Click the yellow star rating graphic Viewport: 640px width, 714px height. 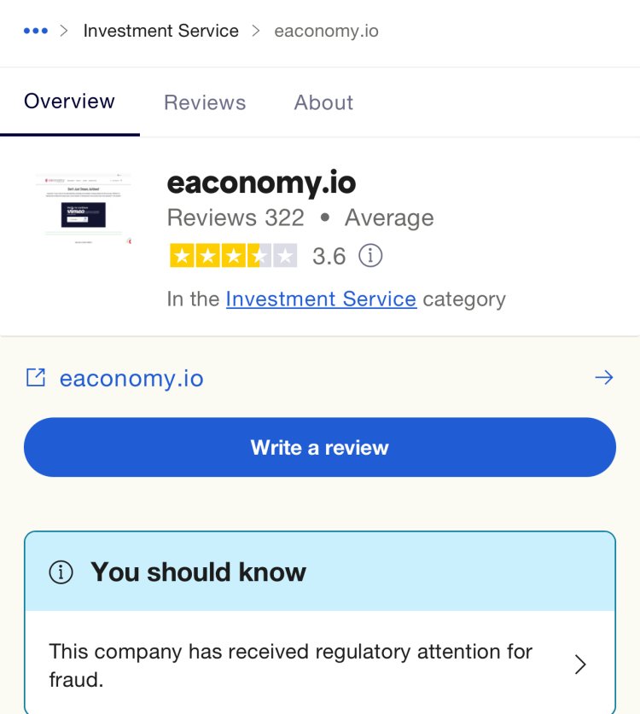[233, 255]
